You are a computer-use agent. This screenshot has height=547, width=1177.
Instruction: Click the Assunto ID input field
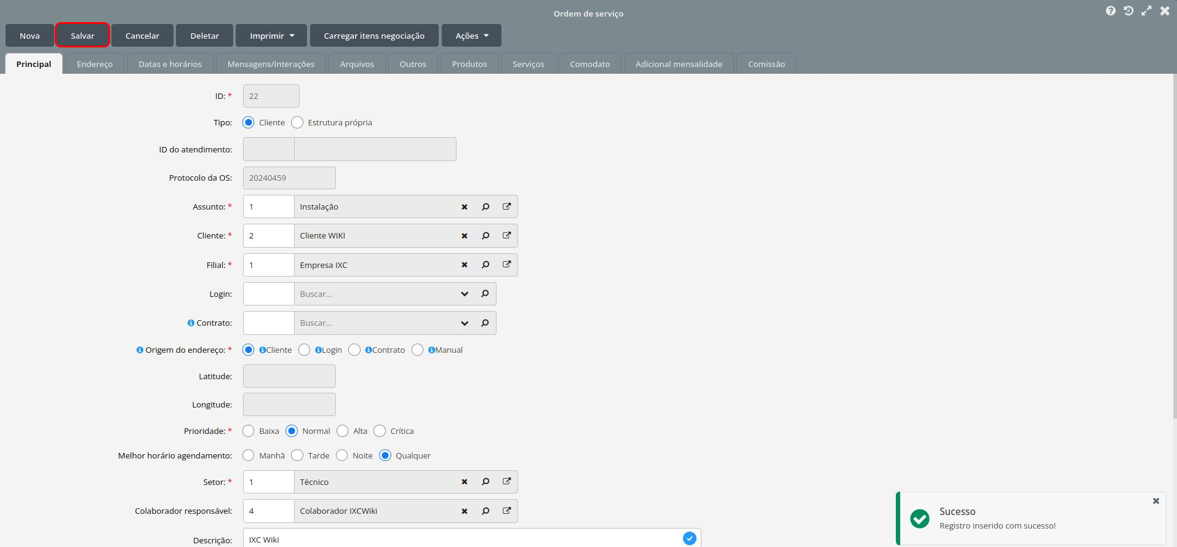[x=269, y=207]
